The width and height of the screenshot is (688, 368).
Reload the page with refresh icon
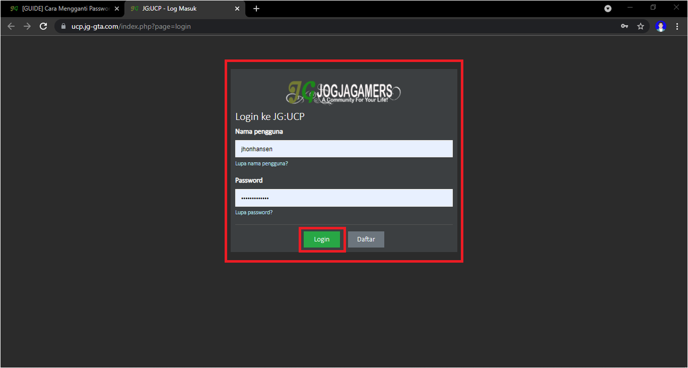tap(44, 26)
